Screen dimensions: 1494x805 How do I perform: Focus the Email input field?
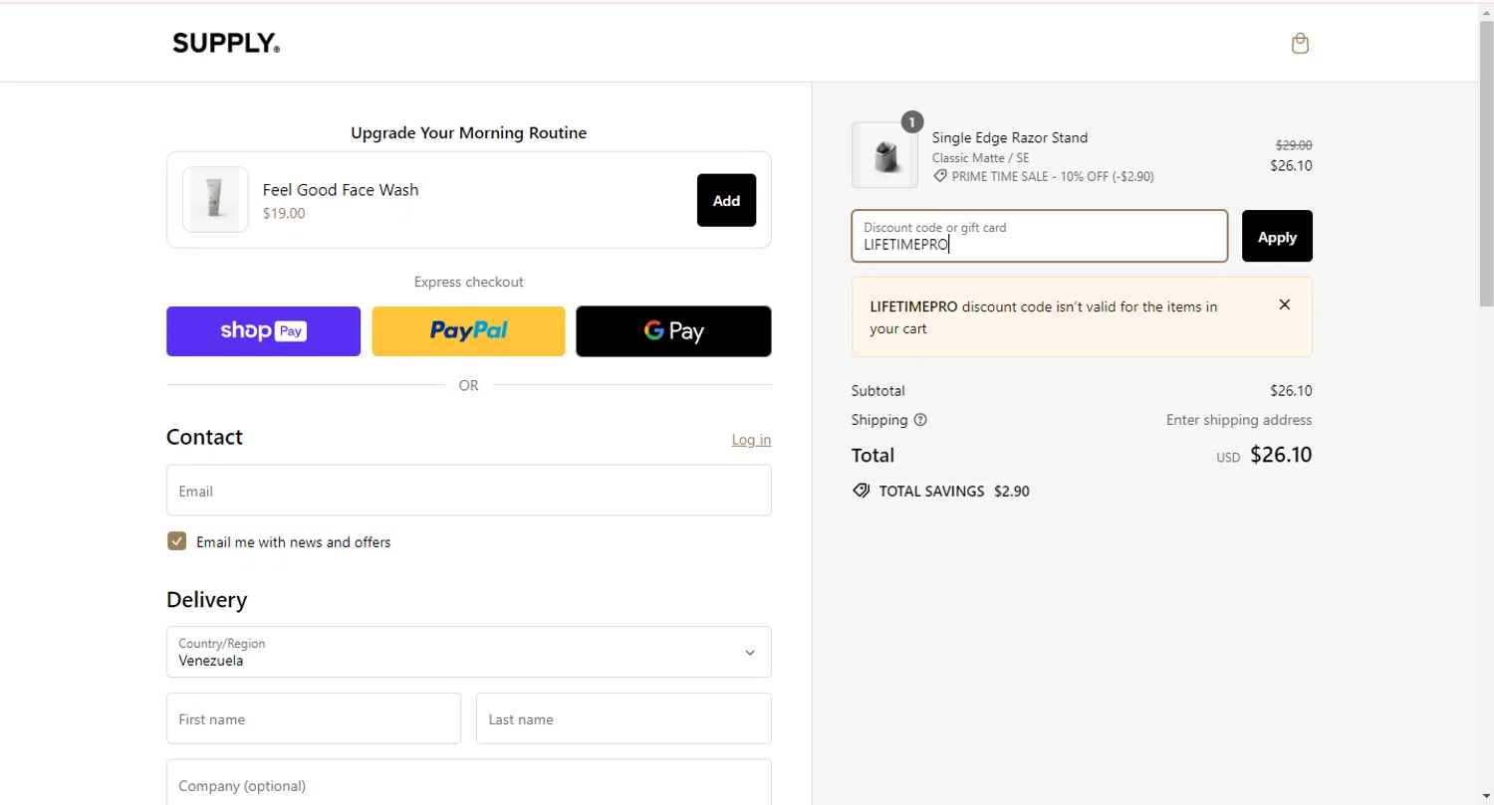469,491
